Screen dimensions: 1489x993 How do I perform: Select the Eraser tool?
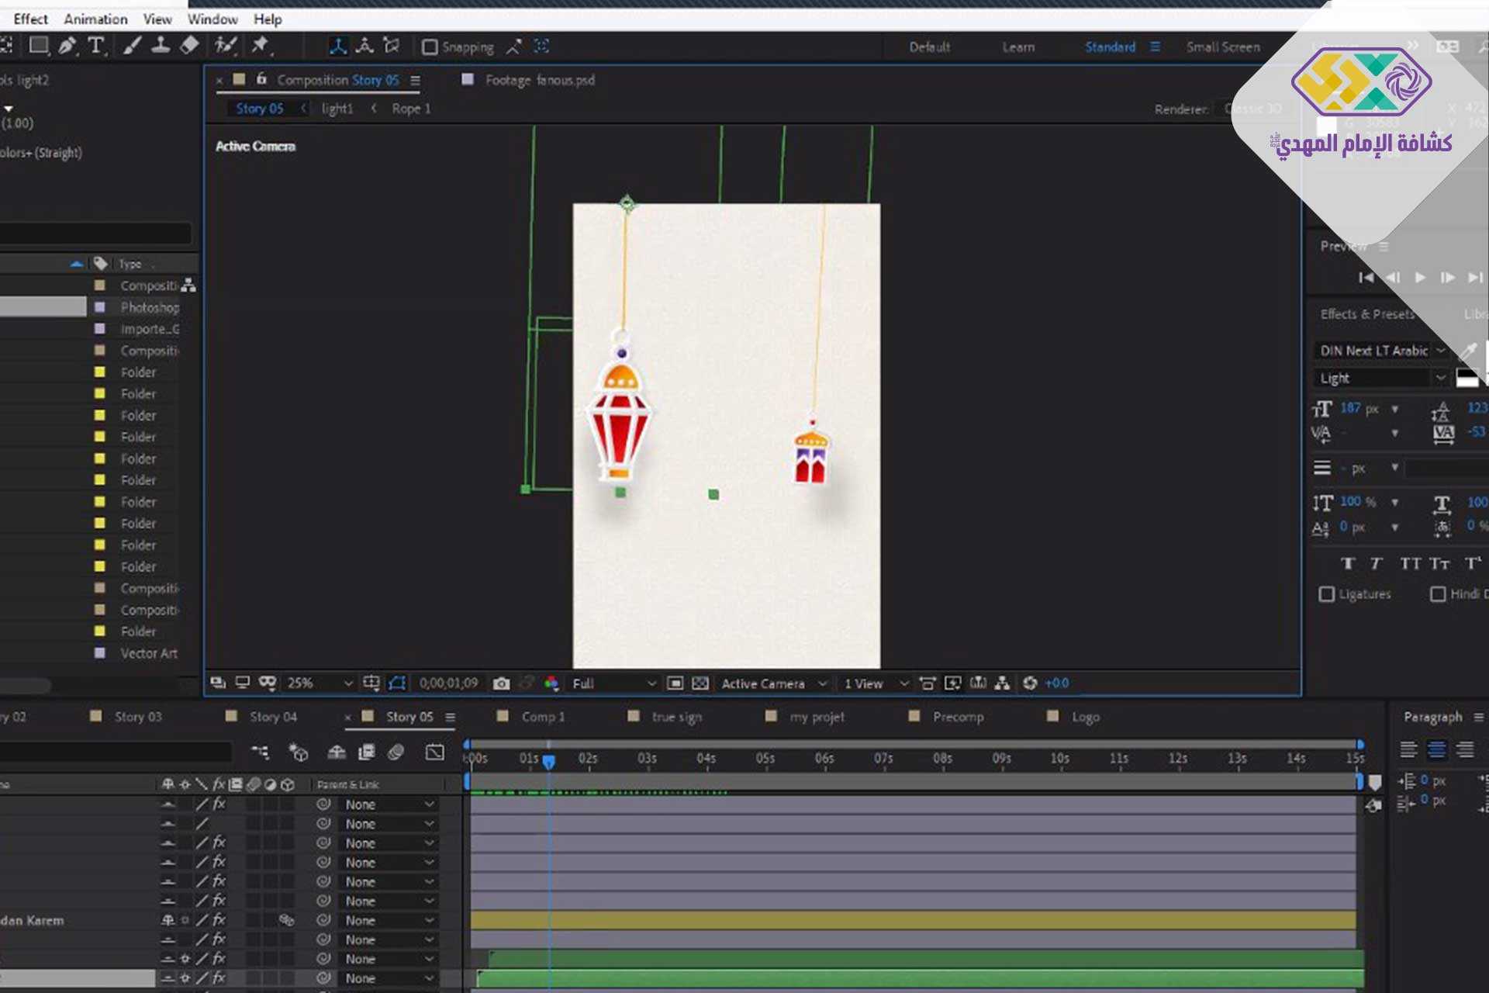(189, 46)
